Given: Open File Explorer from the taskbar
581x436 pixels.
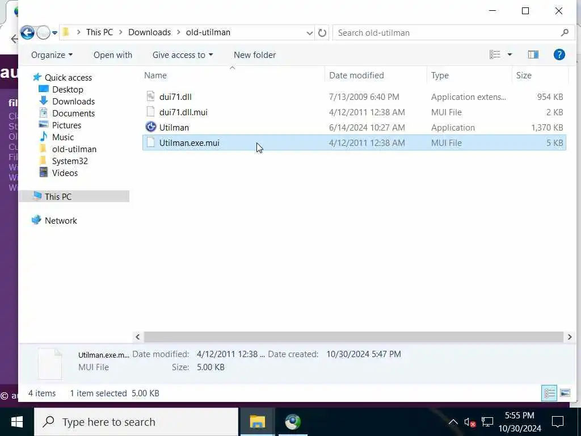Looking at the screenshot, I should [258, 422].
